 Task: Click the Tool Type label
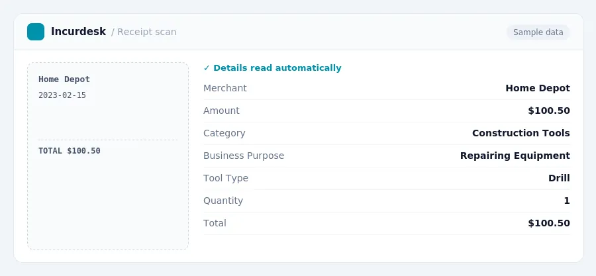click(226, 178)
